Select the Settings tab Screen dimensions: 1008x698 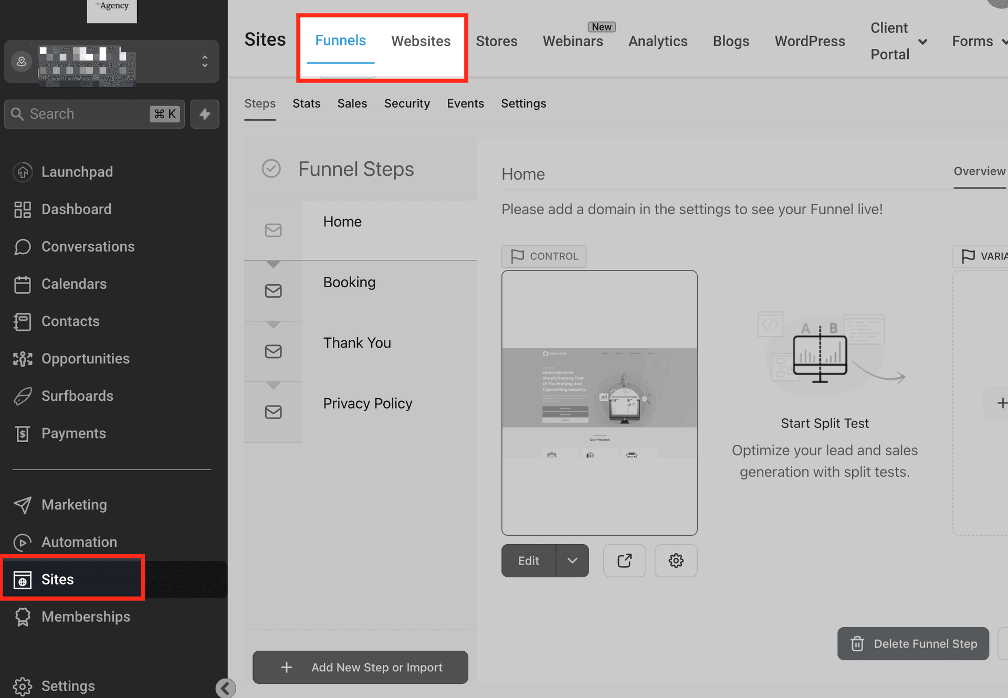523,102
